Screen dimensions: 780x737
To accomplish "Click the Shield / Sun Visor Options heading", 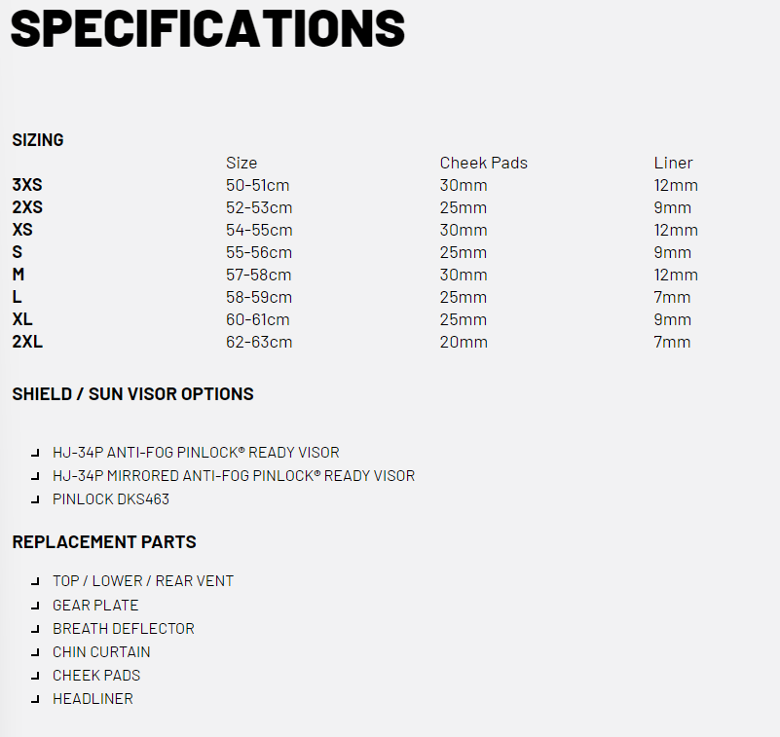I will 132,394.
